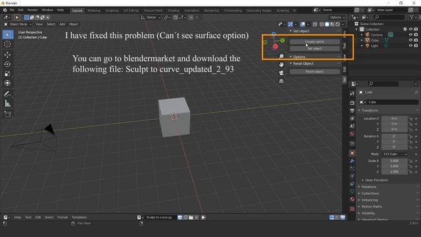Toggle solid viewport shading mode
The image size is (421, 237).
327,24
